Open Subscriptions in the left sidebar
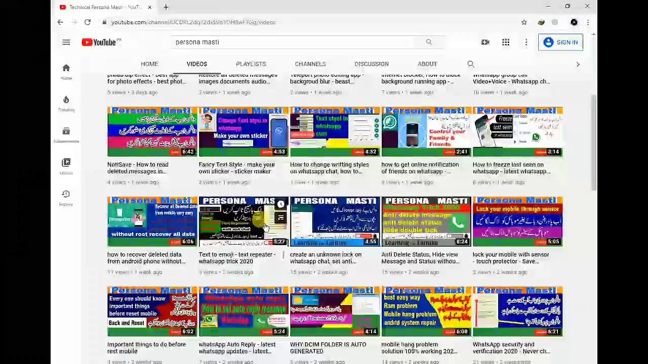Screen dimensions: 648x364 coord(66,135)
